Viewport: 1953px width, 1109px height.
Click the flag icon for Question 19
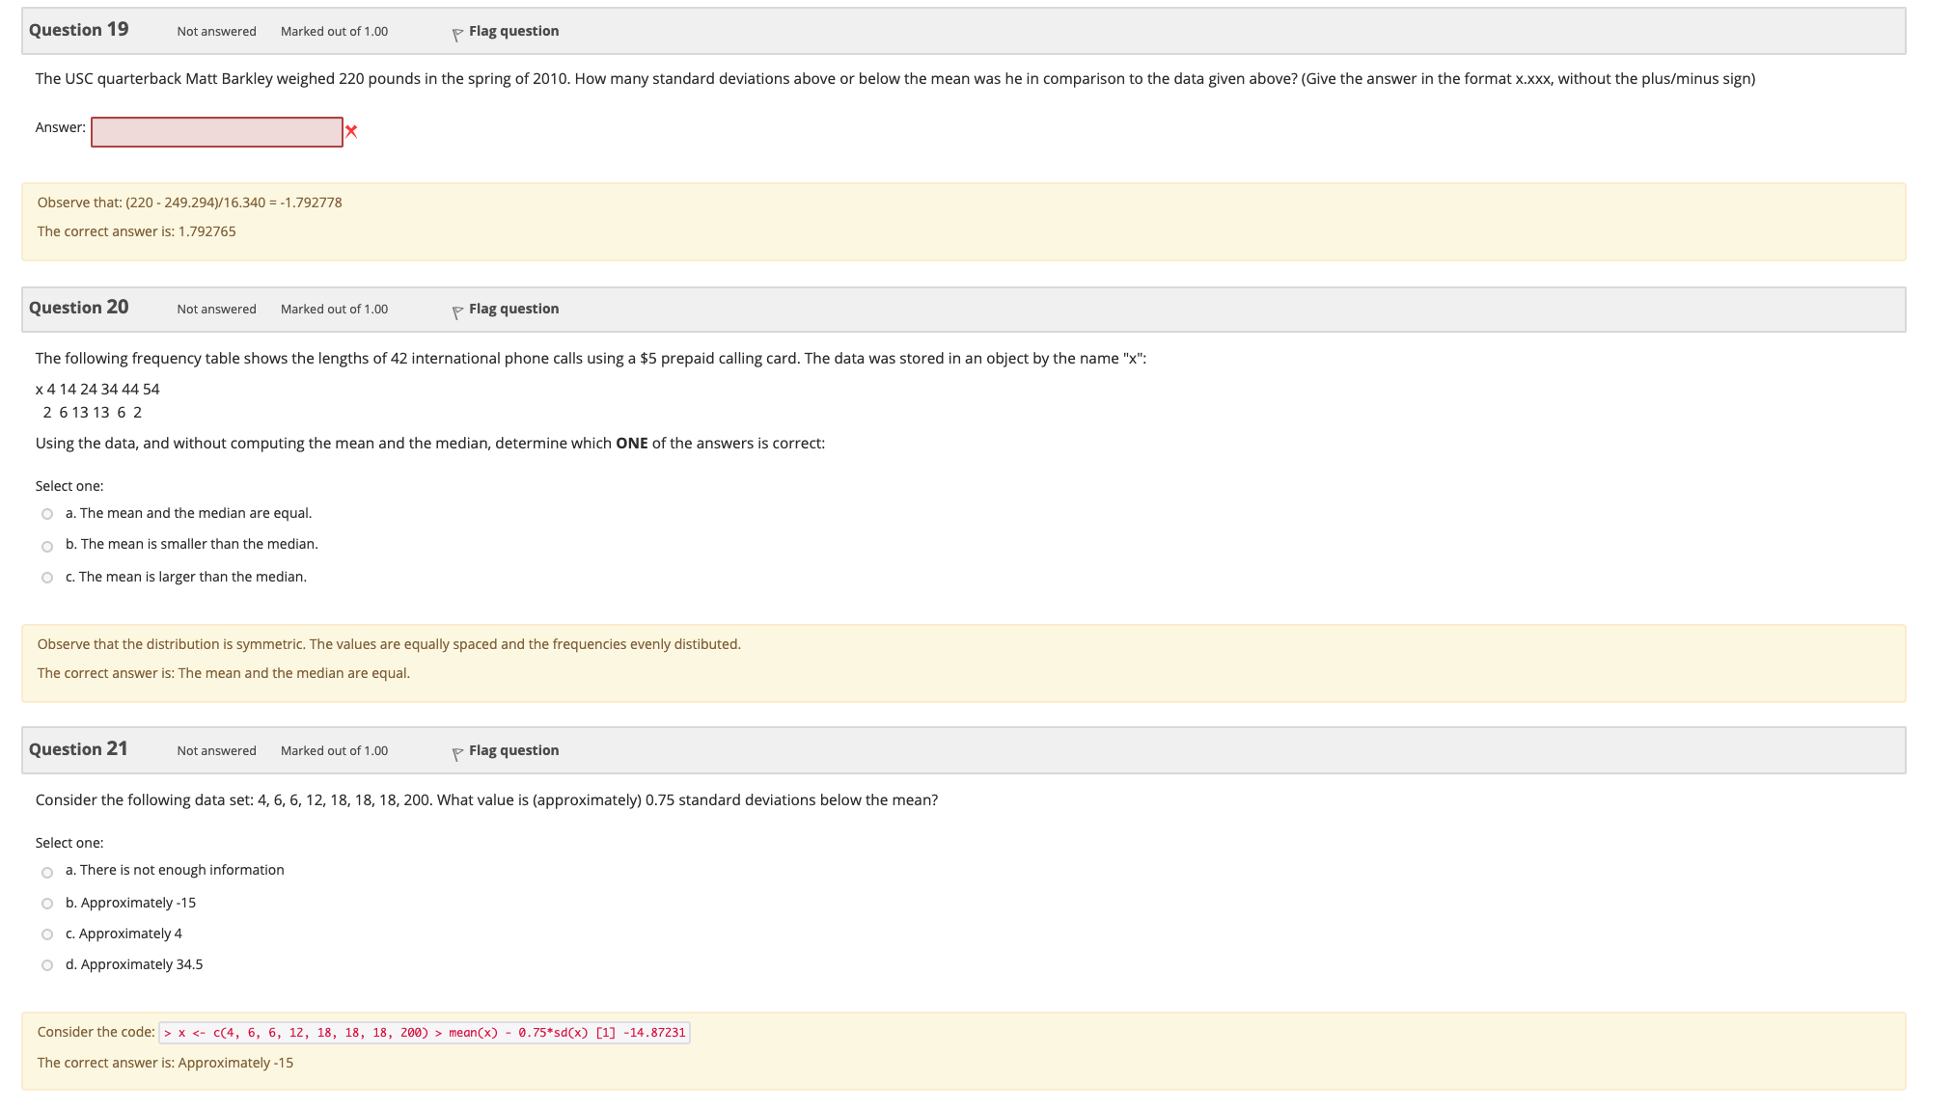coord(457,35)
